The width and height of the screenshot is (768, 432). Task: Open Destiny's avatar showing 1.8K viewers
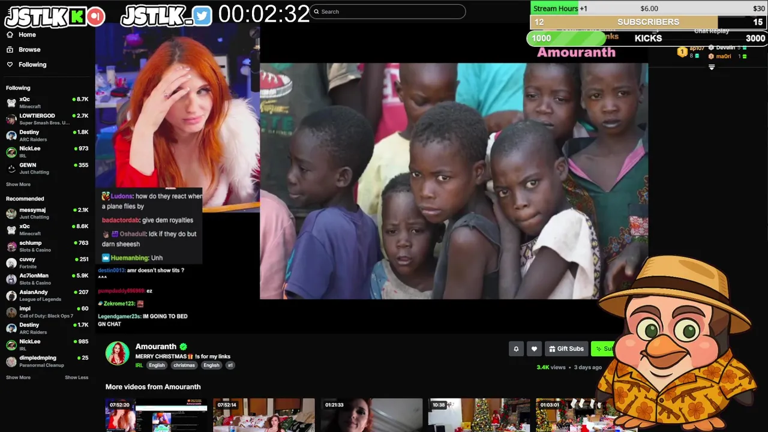click(x=11, y=136)
